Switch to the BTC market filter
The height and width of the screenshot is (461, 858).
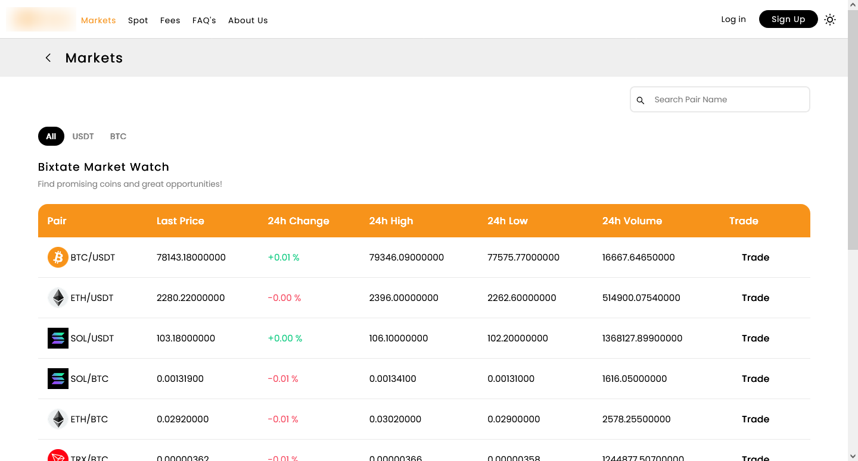118,136
